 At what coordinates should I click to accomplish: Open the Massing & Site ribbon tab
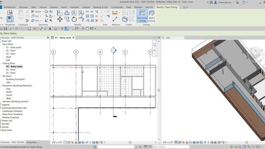100,7
